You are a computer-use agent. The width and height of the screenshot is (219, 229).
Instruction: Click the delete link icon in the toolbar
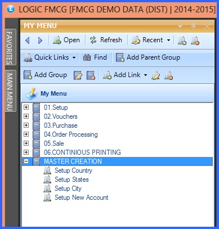pos(168,75)
